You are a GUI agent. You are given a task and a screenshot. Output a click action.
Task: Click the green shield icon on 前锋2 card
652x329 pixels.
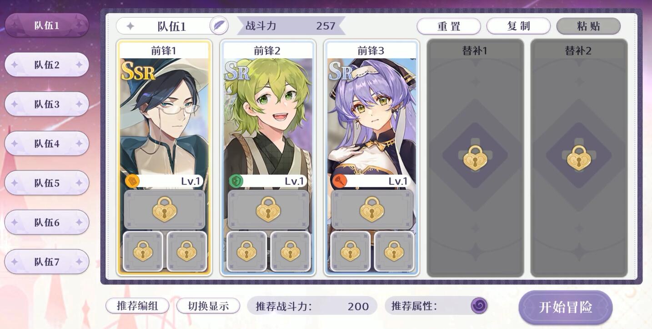tap(236, 181)
